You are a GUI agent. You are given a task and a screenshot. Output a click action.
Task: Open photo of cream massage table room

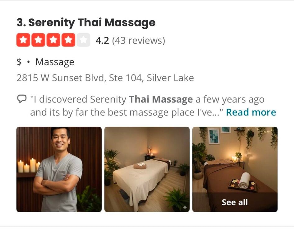147,169
